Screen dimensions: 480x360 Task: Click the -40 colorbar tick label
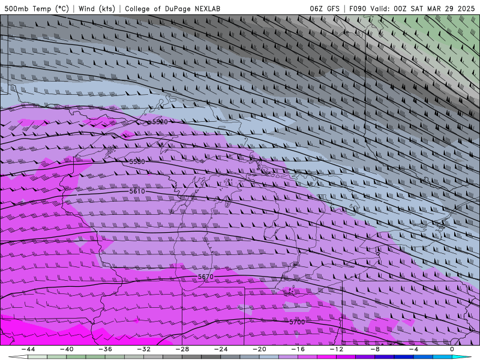(x=67, y=349)
